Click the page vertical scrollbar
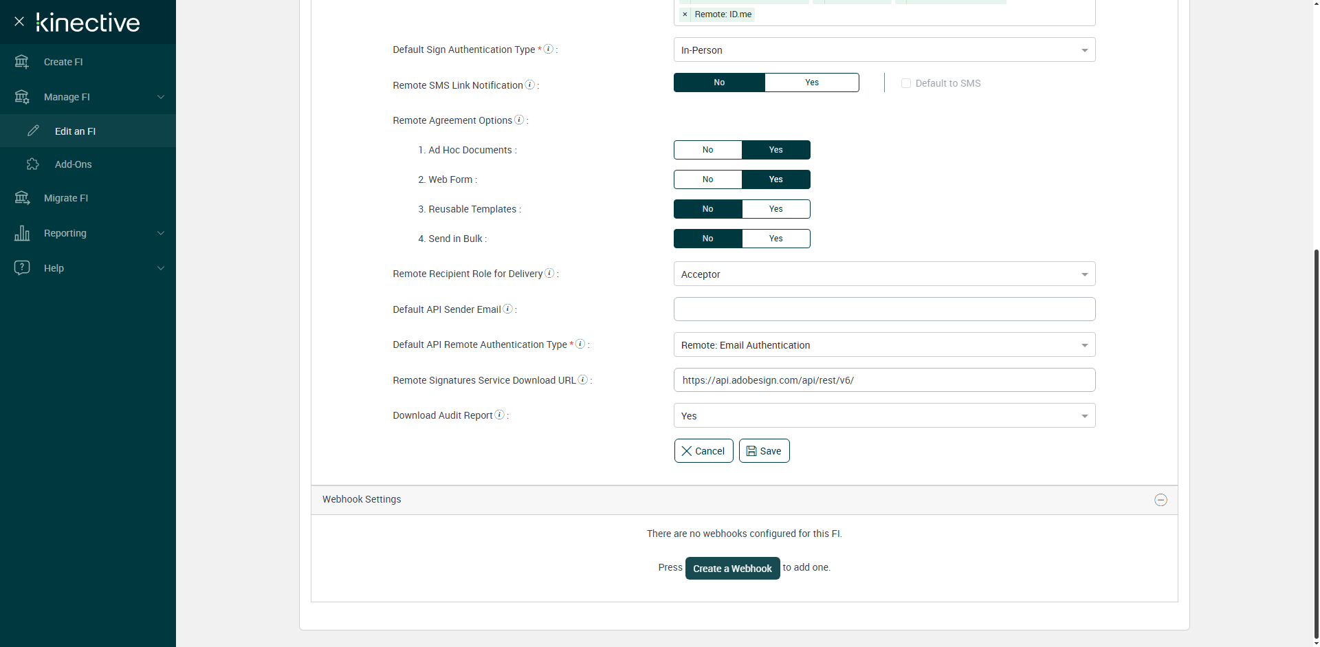 pyautogui.click(x=1316, y=443)
